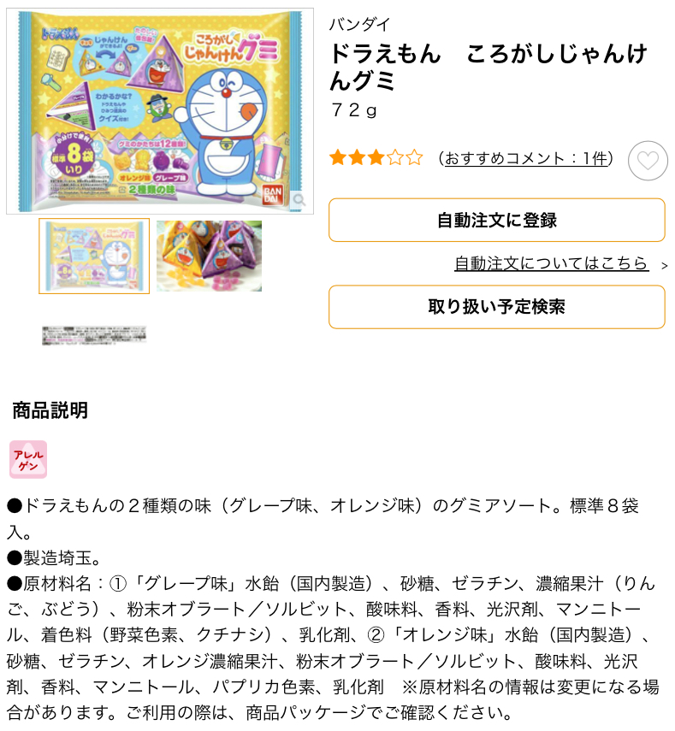Click the 自動注文に登録 button

pos(497,220)
